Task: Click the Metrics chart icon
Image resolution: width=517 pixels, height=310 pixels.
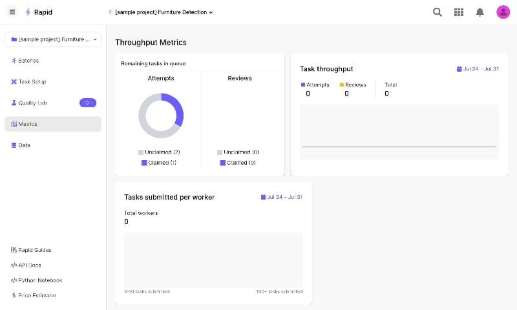Action: [14, 124]
